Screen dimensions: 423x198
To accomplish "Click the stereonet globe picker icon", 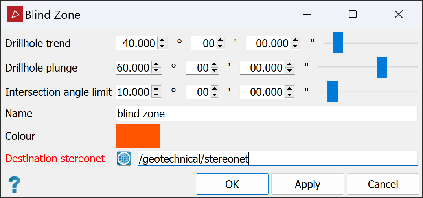I will (124, 159).
